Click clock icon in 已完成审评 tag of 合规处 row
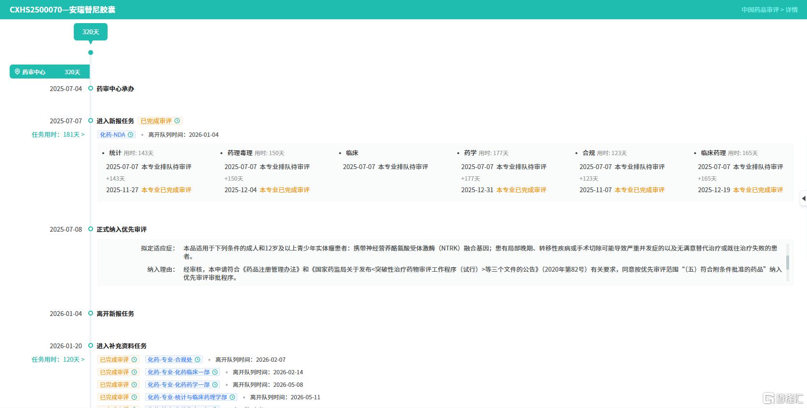 click(134, 360)
